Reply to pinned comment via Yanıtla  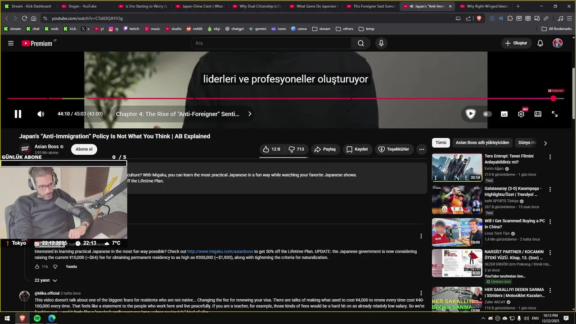tap(71, 267)
